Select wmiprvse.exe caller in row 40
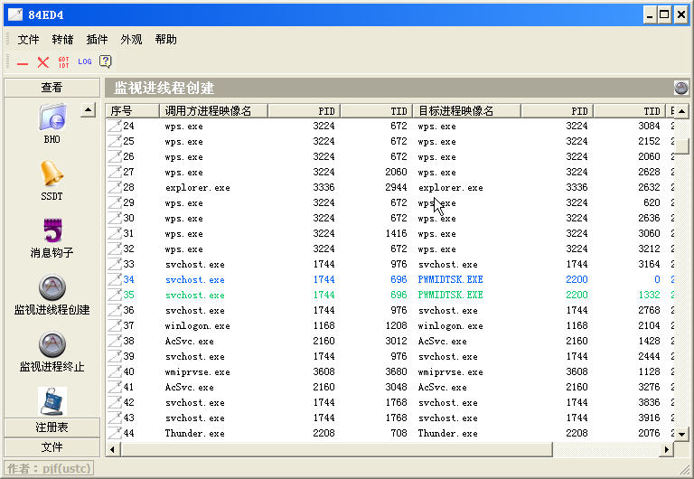This screenshot has height=479, width=694. coord(198,371)
